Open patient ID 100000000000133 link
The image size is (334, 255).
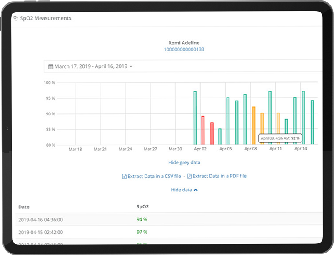184,49
